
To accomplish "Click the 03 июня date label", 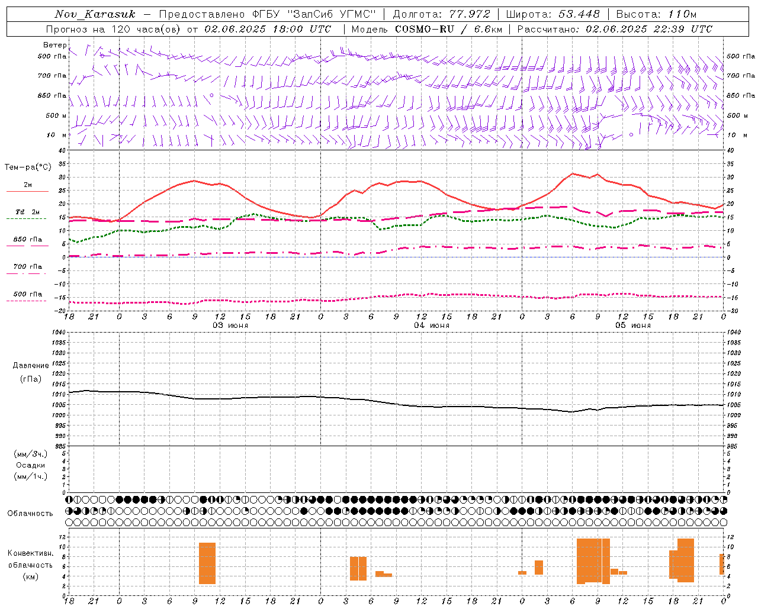I will 230,325.
